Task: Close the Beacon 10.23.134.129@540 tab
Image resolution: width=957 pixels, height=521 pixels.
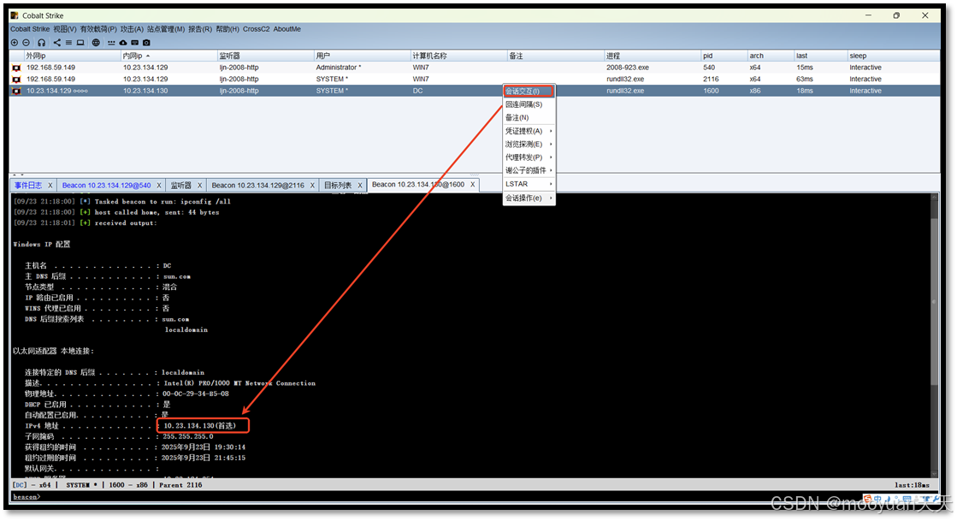Action: (159, 186)
